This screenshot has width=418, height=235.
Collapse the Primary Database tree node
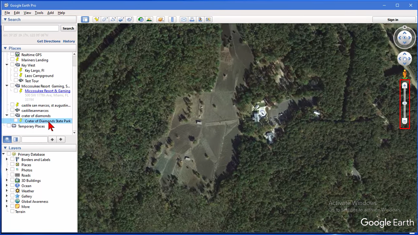coord(3,154)
